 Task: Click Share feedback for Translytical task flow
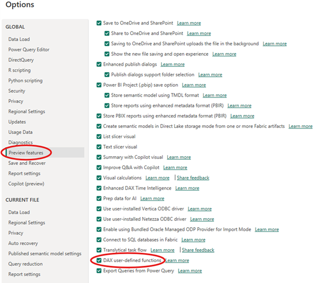(198, 250)
